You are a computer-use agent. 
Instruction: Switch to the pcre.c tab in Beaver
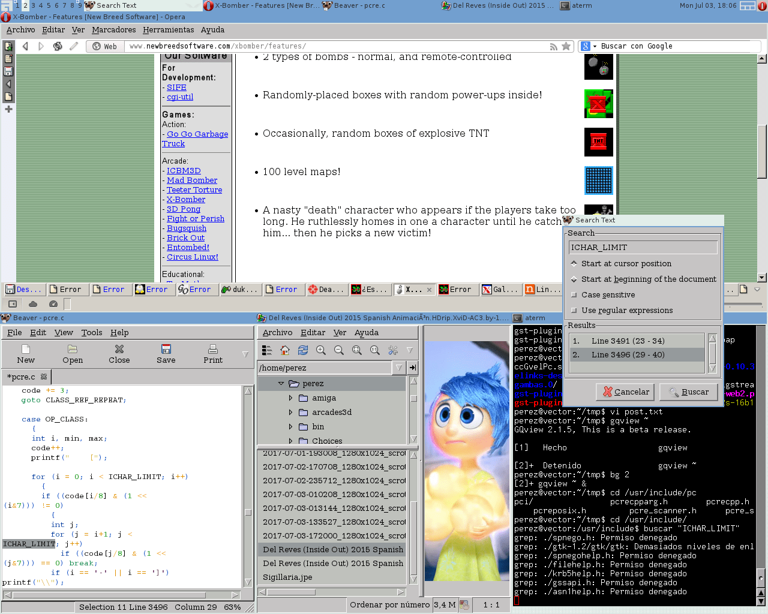click(x=22, y=377)
